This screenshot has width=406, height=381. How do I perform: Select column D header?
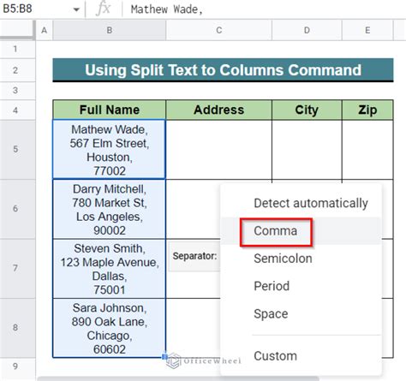click(x=307, y=30)
